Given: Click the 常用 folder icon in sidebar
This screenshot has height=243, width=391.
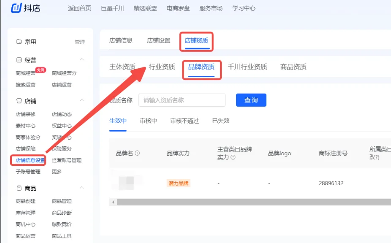Looking at the screenshot, I should coord(19,42).
